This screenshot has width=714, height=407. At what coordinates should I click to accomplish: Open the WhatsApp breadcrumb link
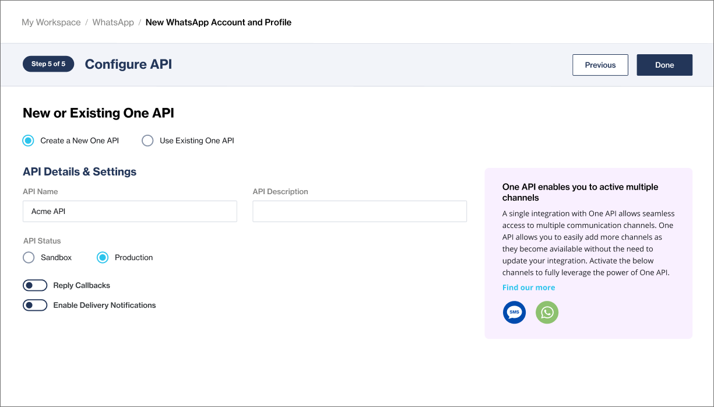113,22
